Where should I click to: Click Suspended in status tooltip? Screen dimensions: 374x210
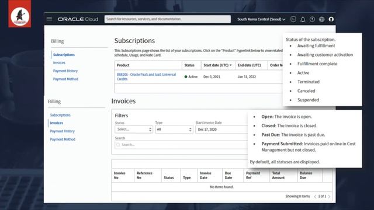(x=308, y=100)
